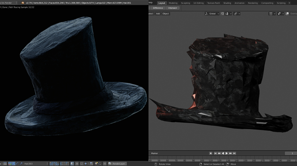Toggle the viewport overlays icon
The height and width of the screenshot is (166, 297).
click(288, 14)
